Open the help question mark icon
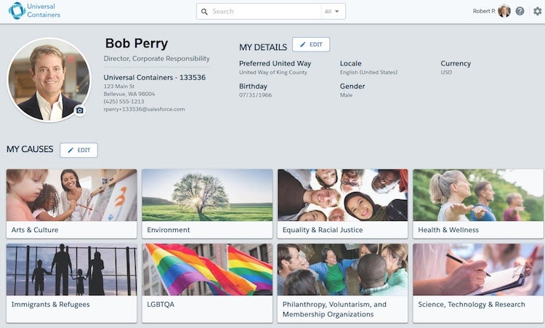545x328 pixels. pos(520,11)
